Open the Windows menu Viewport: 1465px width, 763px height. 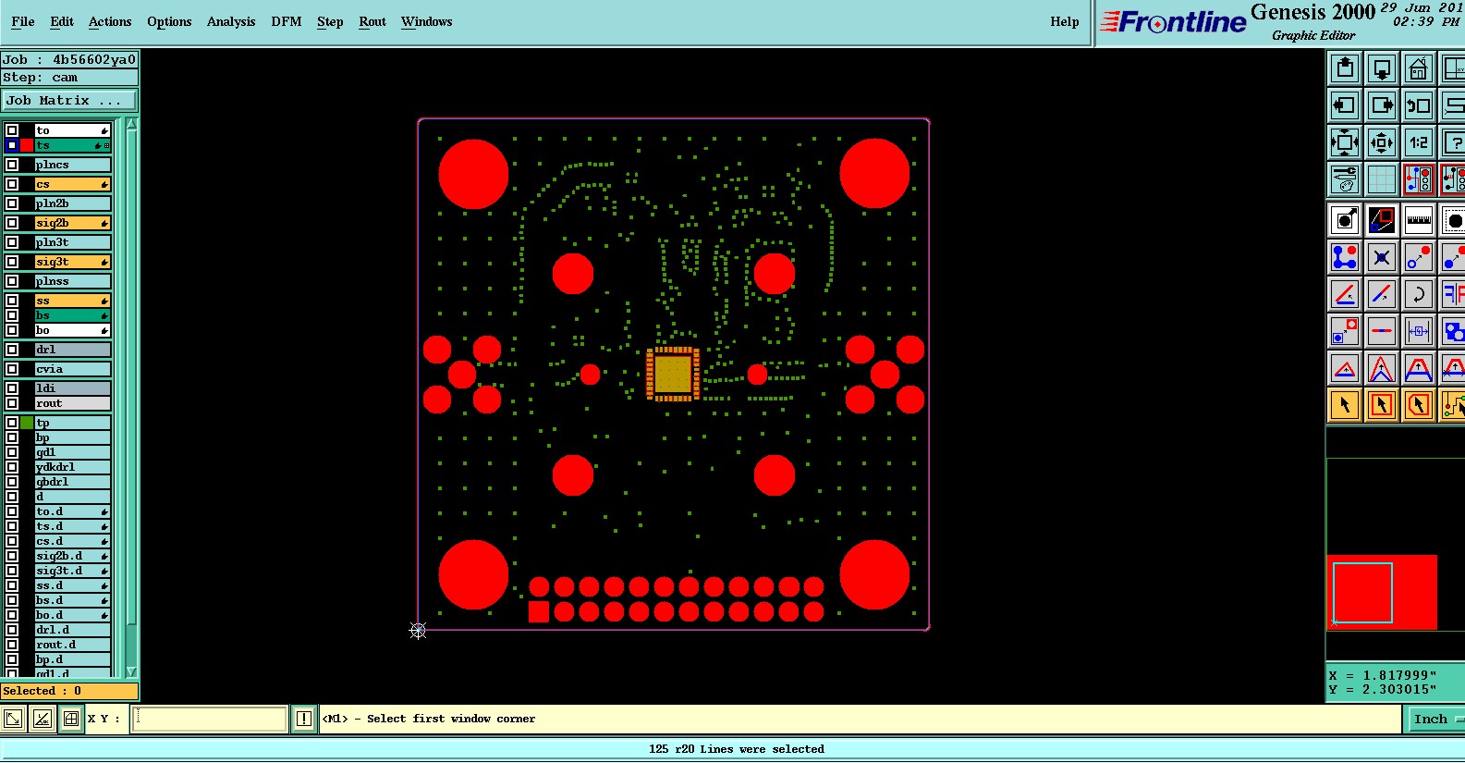click(x=427, y=21)
